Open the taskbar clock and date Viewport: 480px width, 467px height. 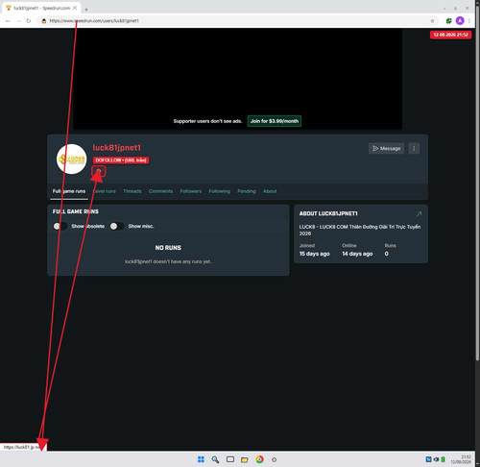point(461,459)
